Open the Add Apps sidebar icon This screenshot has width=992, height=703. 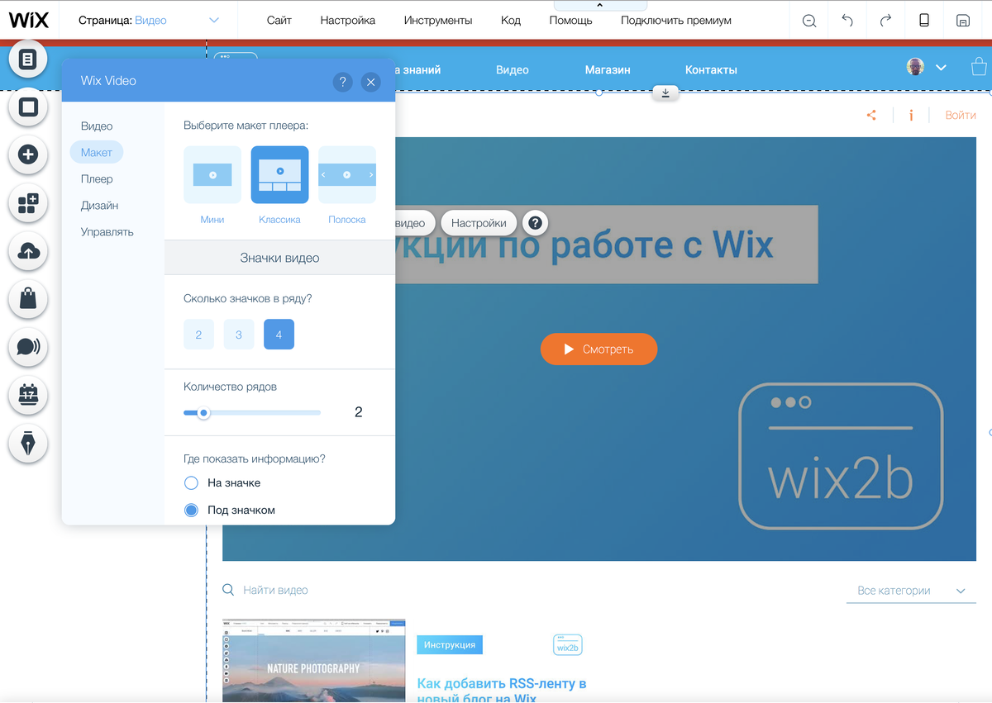pyautogui.click(x=28, y=203)
